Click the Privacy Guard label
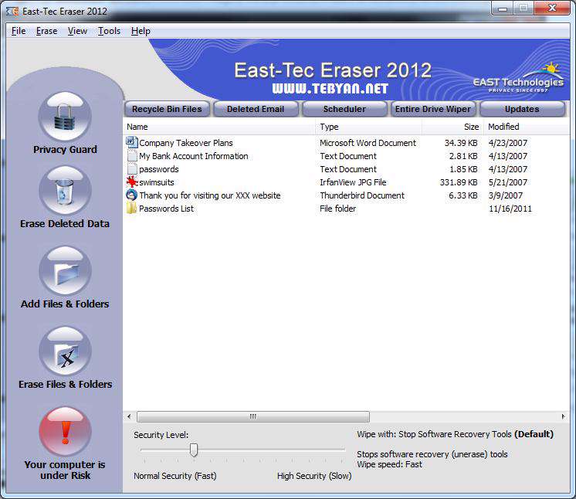 coord(65,150)
